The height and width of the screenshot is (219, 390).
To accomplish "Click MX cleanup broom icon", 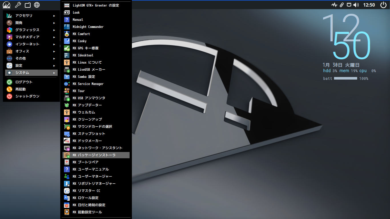I will (x=67, y=119).
